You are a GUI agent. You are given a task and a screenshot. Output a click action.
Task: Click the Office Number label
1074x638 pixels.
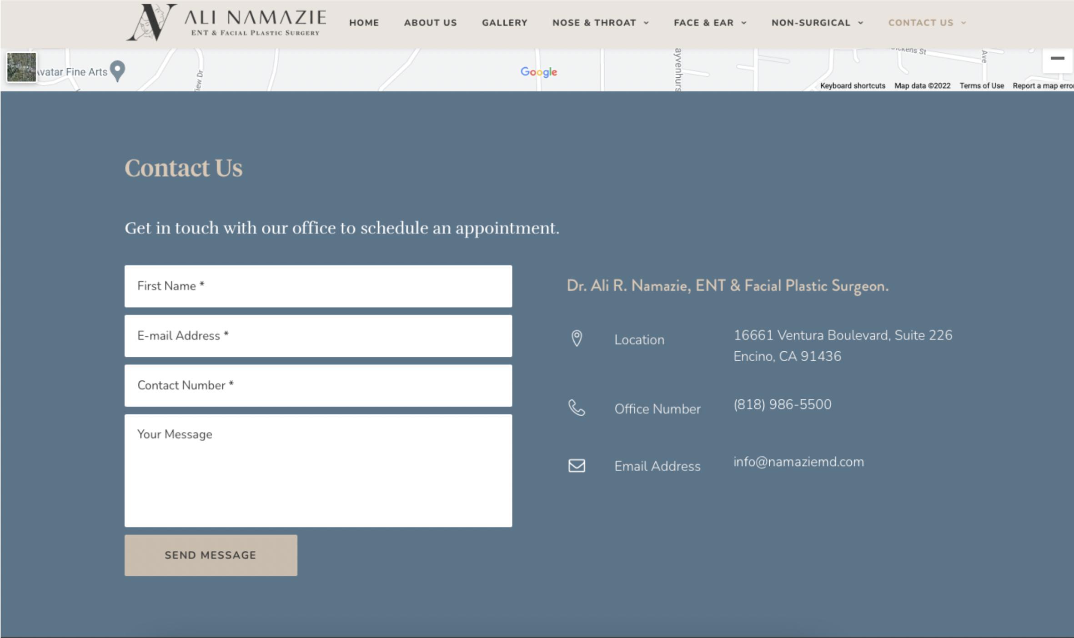click(657, 409)
